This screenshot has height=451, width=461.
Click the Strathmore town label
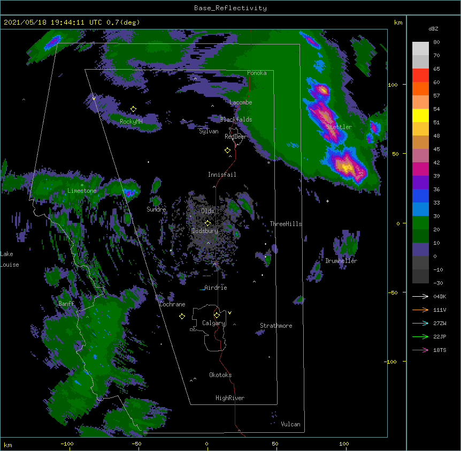tap(276, 326)
